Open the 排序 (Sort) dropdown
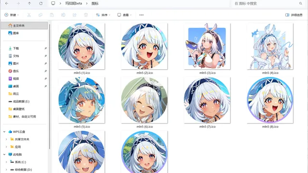 (x=103, y=15)
